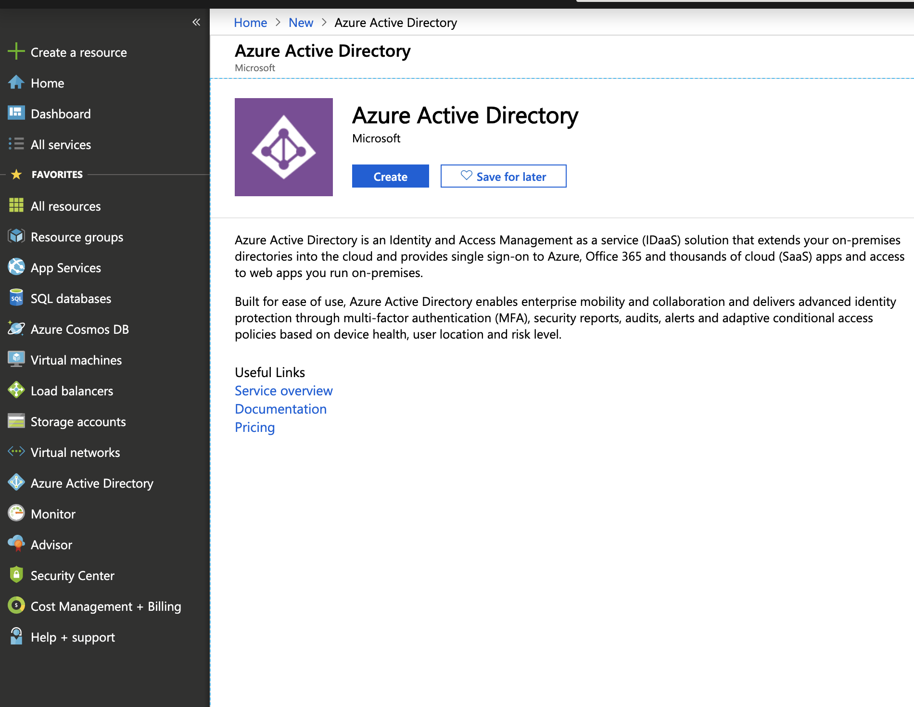Click the Save for later button
The width and height of the screenshot is (914, 707).
tap(504, 176)
